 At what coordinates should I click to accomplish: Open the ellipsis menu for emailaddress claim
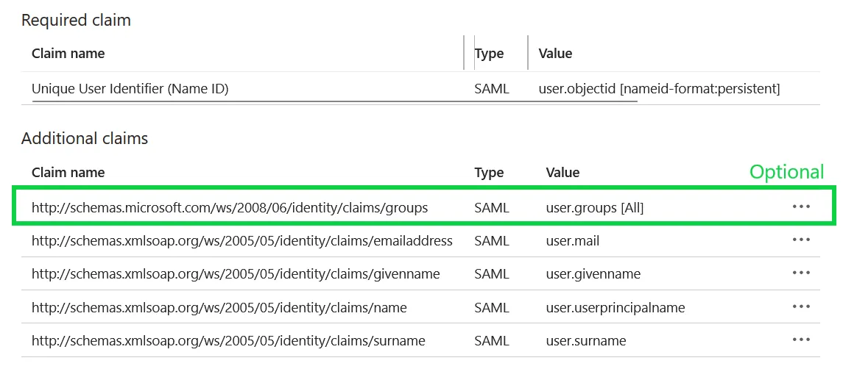click(801, 240)
